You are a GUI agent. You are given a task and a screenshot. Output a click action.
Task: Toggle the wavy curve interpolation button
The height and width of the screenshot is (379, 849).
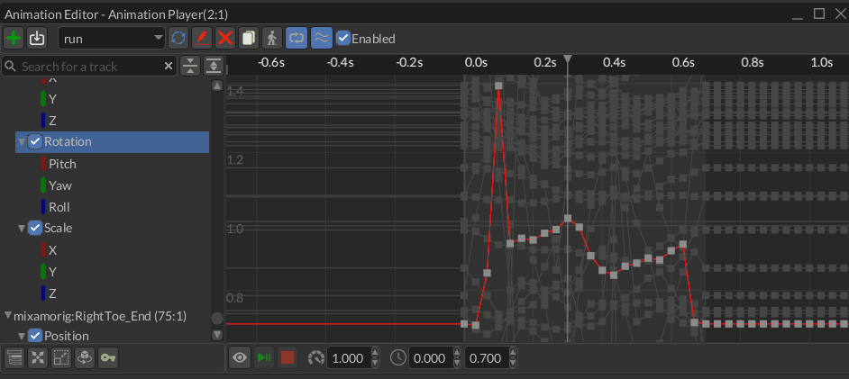322,38
